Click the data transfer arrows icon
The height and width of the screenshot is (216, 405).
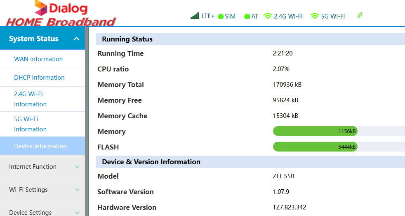click(x=360, y=15)
